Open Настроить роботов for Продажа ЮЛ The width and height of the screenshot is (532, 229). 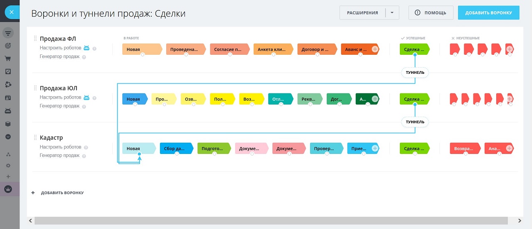click(60, 97)
